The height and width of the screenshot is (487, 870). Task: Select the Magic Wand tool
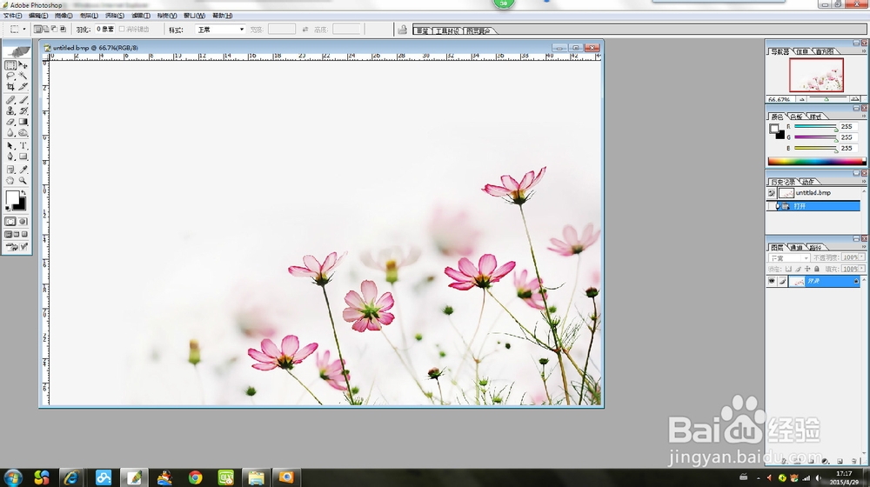(23, 76)
